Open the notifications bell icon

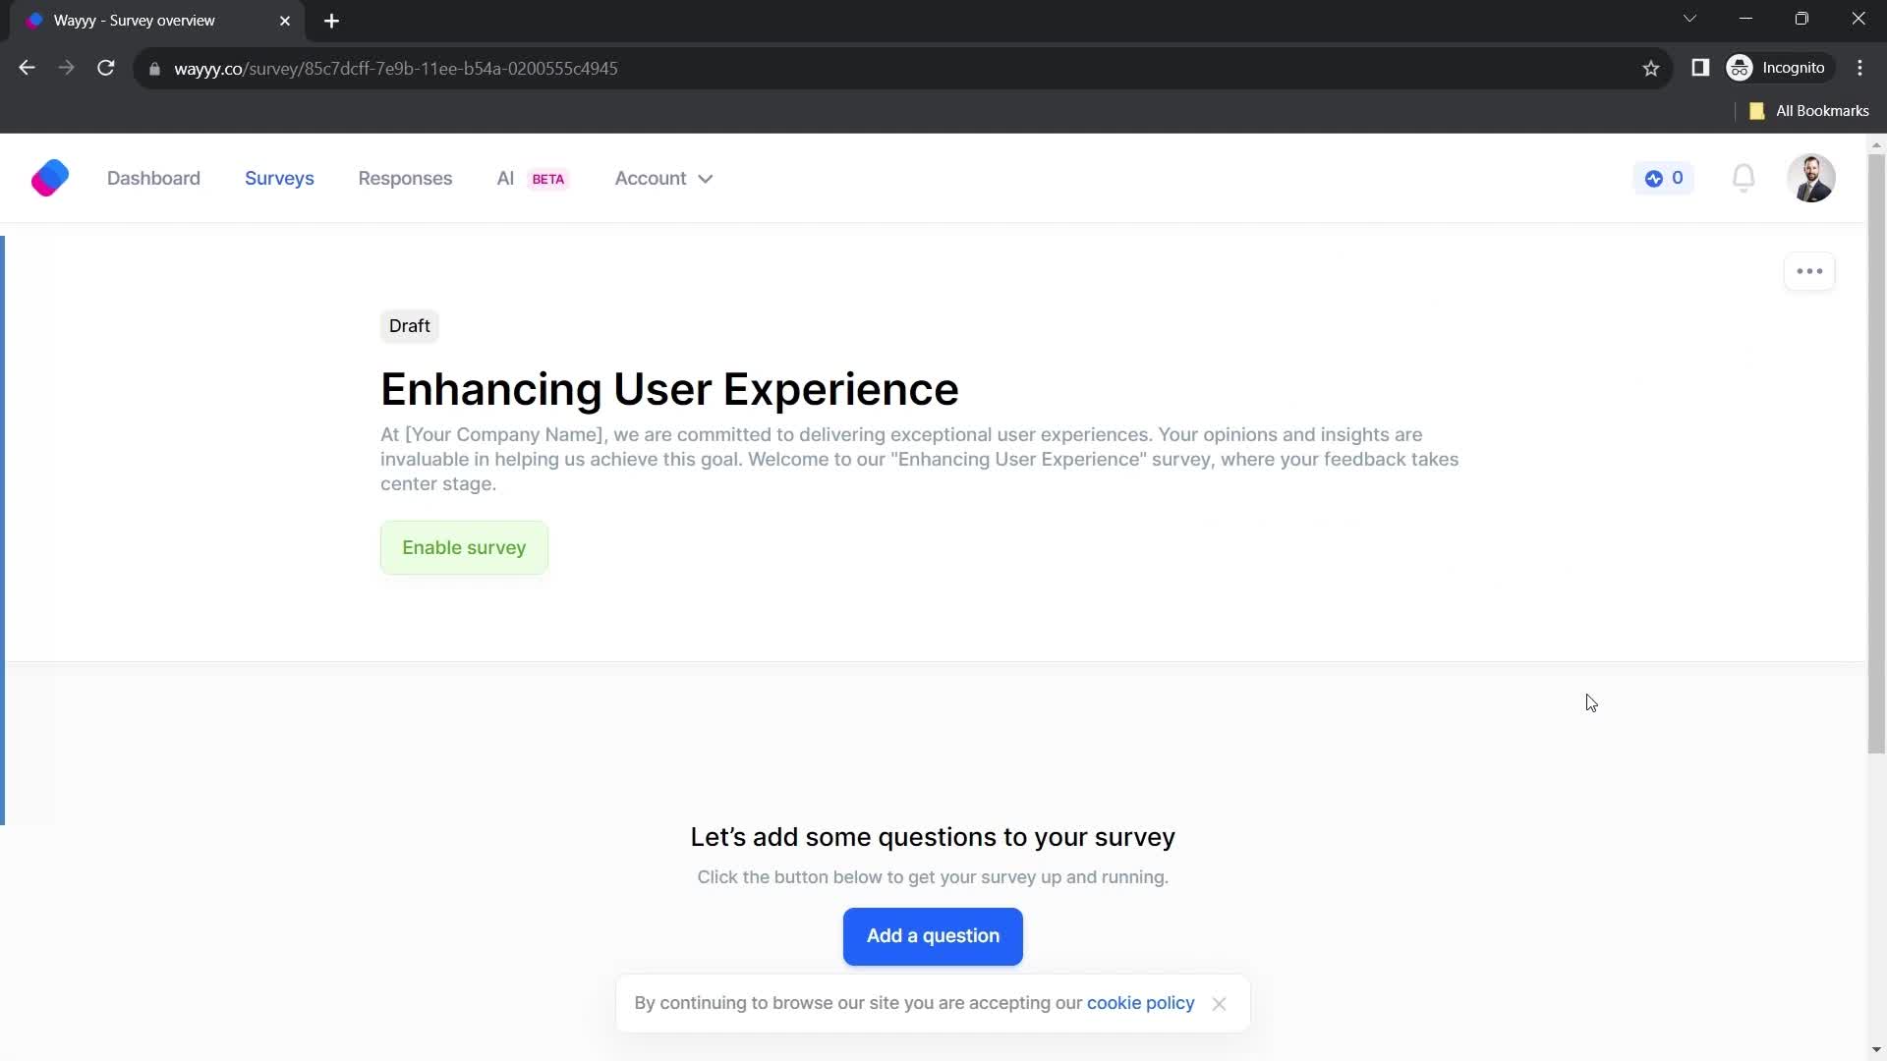click(x=1744, y=178)
